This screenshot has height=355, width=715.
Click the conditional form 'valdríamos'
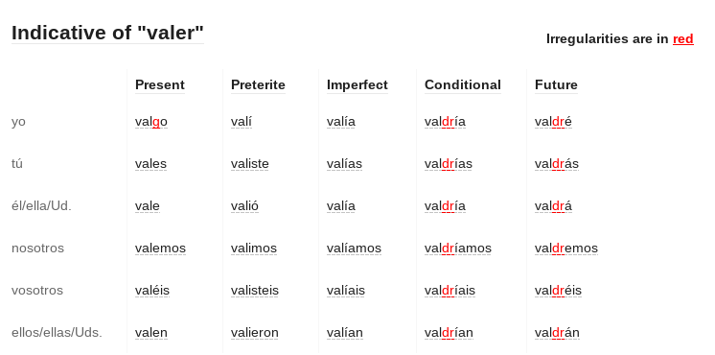click(458, 248)
